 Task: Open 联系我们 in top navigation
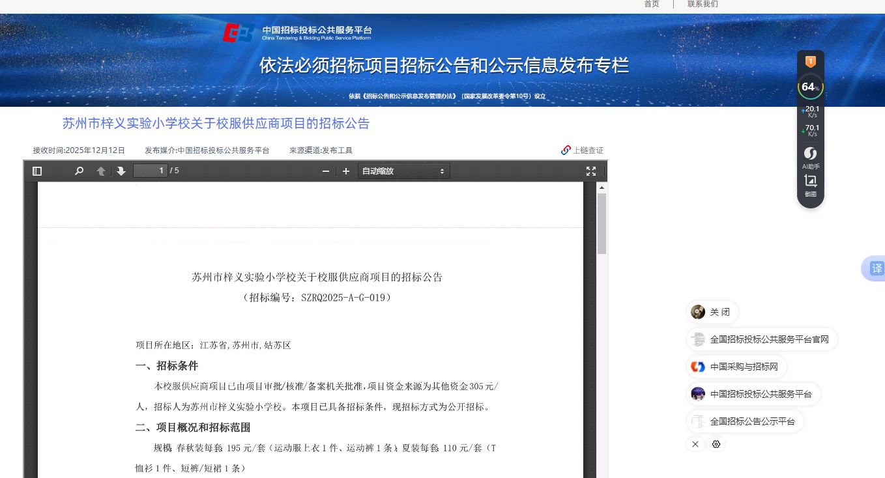[703, 4]
